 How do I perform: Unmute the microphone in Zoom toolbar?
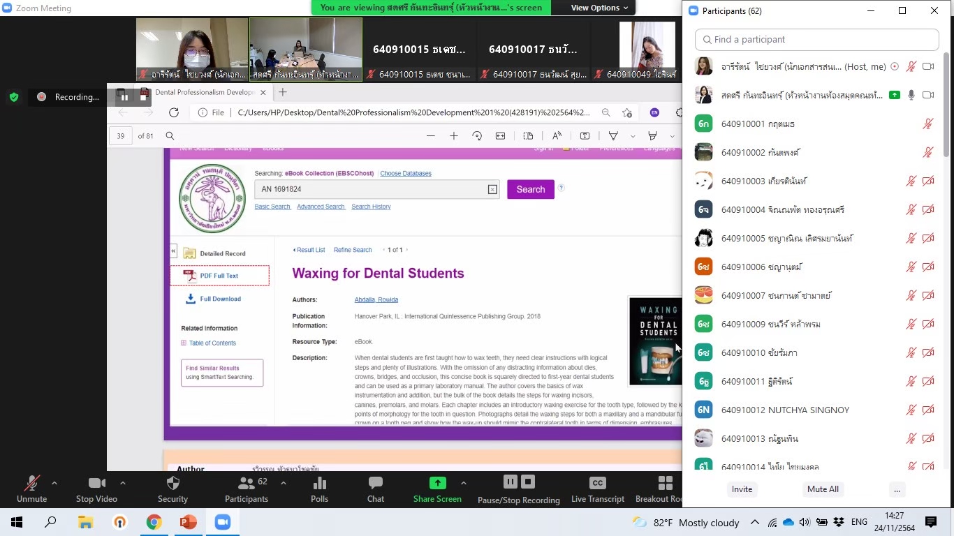[31, 484]
